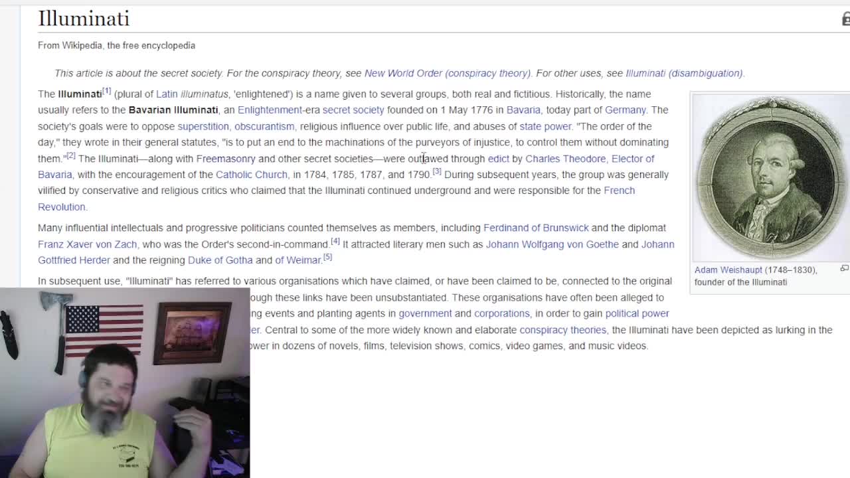Open the conspiracy theories link

point(562,330)
